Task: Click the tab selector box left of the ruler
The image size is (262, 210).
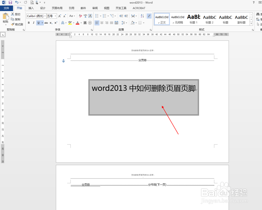Action: coord(3,35)
